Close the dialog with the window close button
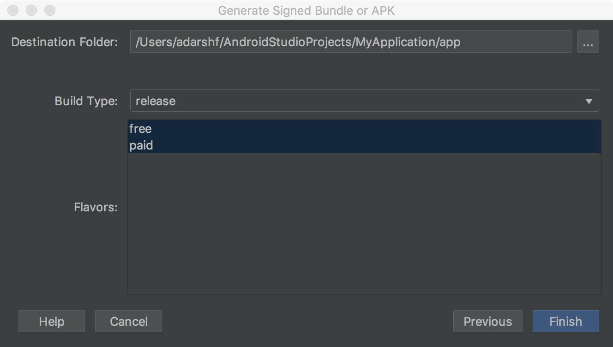Image resolution: width=613 pixels, height=347 pixels. pyautogui.click(x=14, y=10)
